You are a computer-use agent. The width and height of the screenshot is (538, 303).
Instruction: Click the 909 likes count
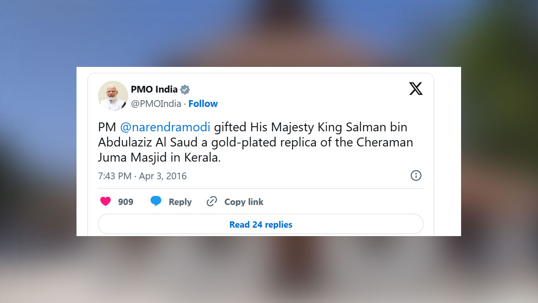click(x=126, y=202)
